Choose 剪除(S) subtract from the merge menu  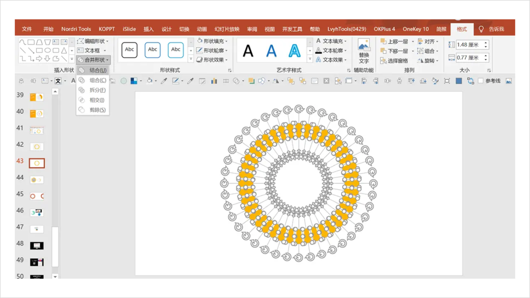(x=93, y=110)
